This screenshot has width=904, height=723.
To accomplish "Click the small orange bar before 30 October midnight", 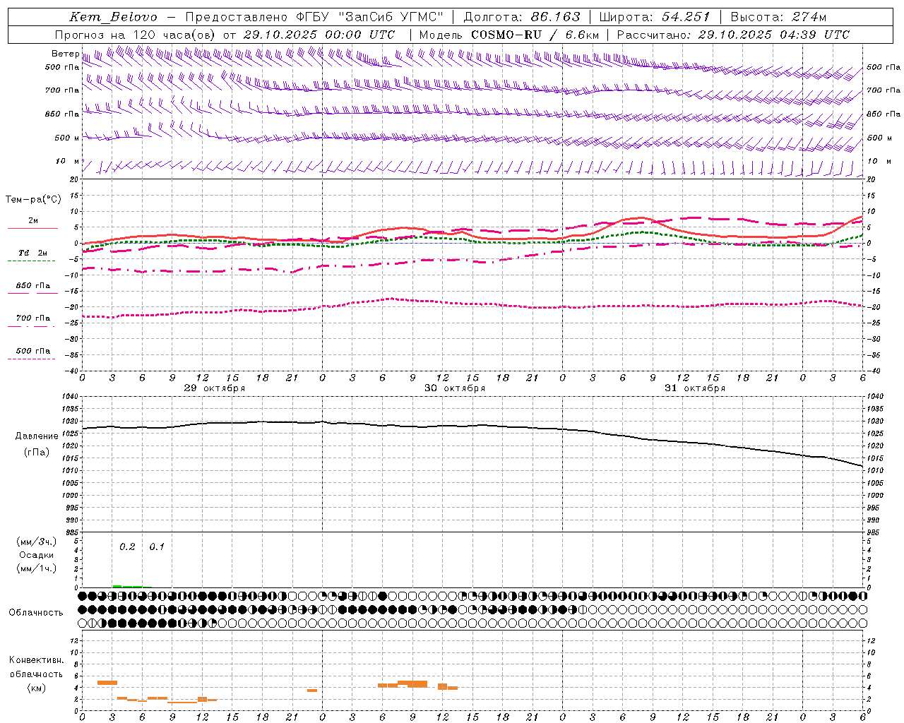I will 312,690.
